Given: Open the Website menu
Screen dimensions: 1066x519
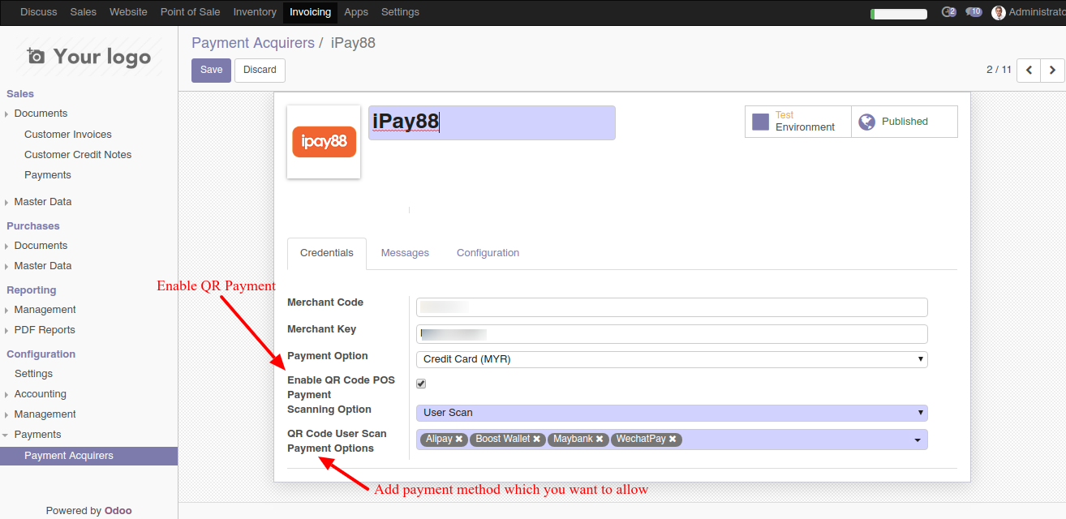Looking at the screenshot, I should [128, 12].
